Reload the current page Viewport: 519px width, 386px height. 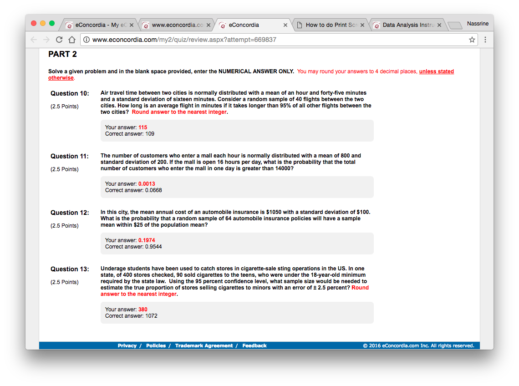59,40
